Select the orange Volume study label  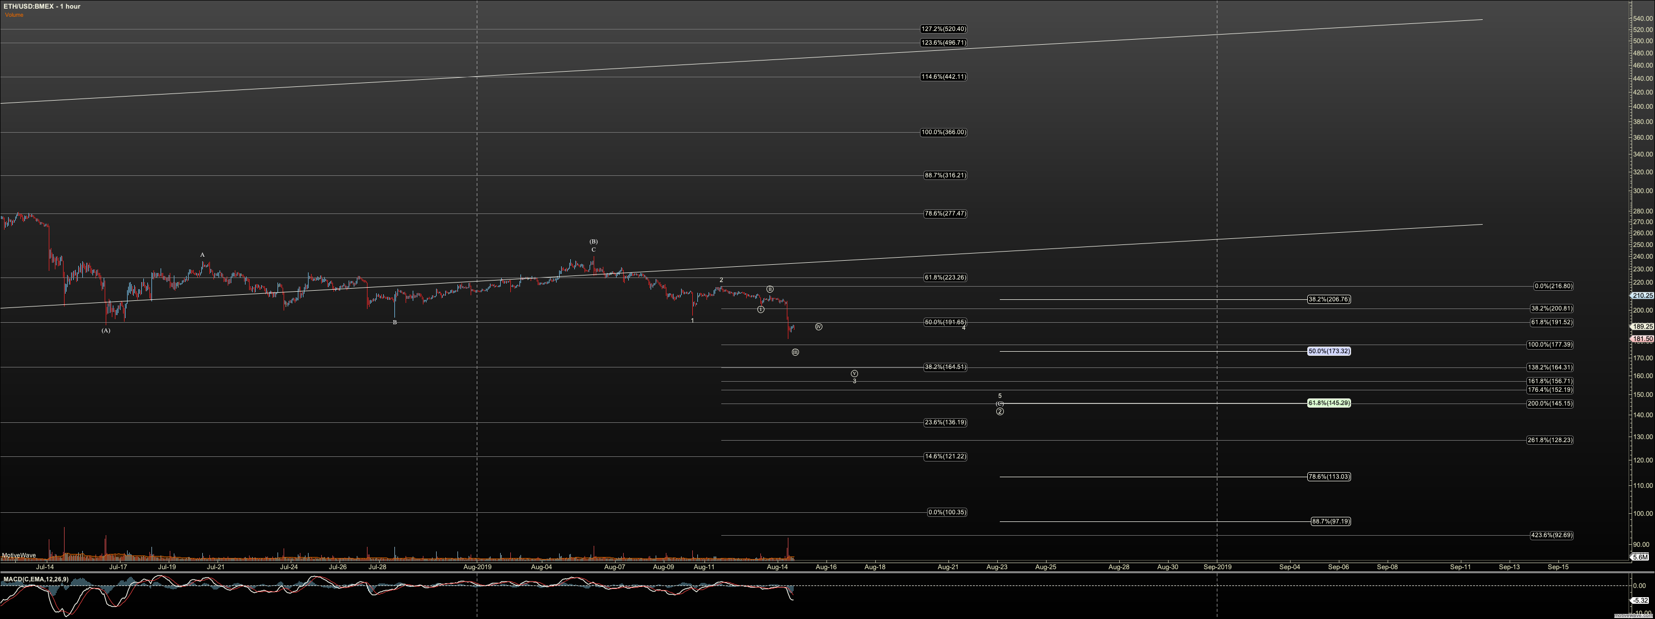click(x=14, y=15)
